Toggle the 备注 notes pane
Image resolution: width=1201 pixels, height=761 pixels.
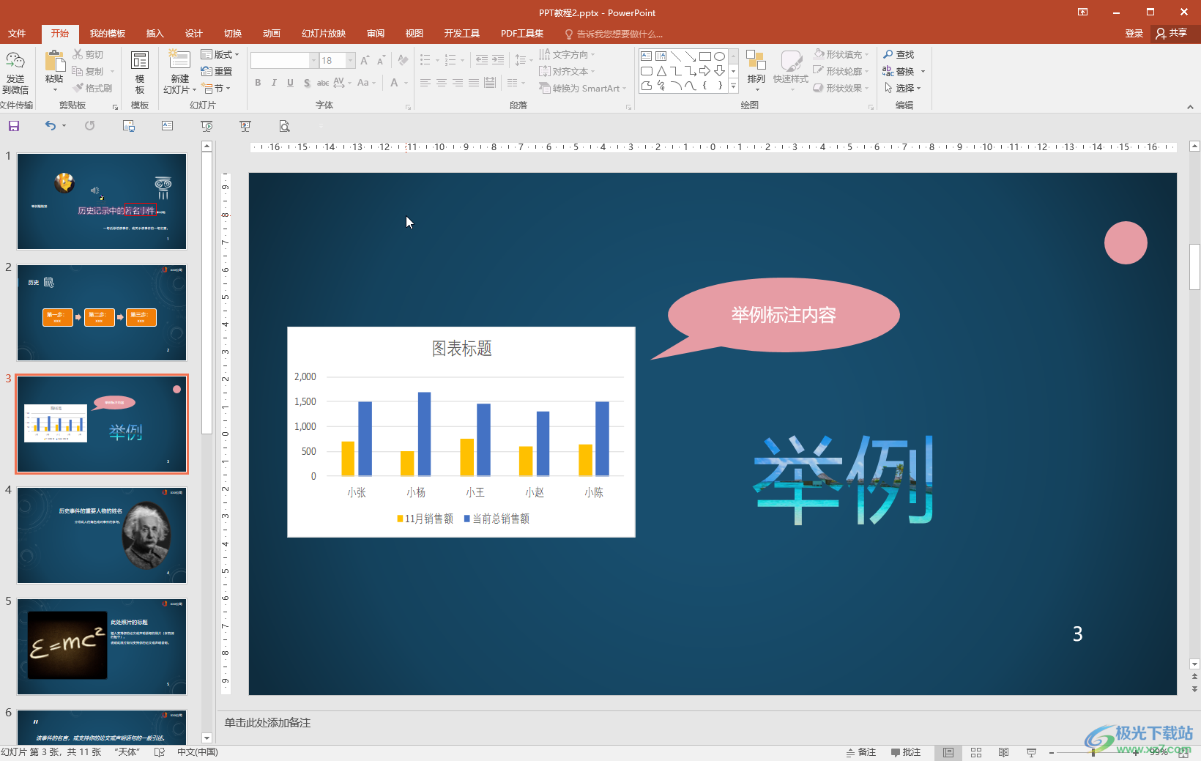(860, 752)
